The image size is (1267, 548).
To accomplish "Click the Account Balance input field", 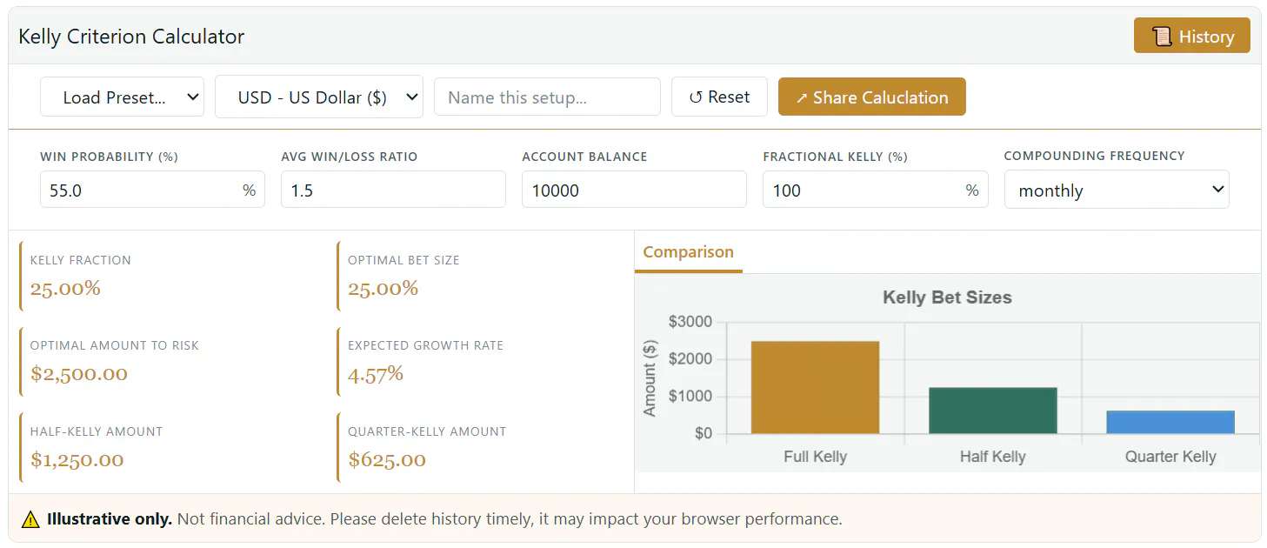I will pos(634,190).
